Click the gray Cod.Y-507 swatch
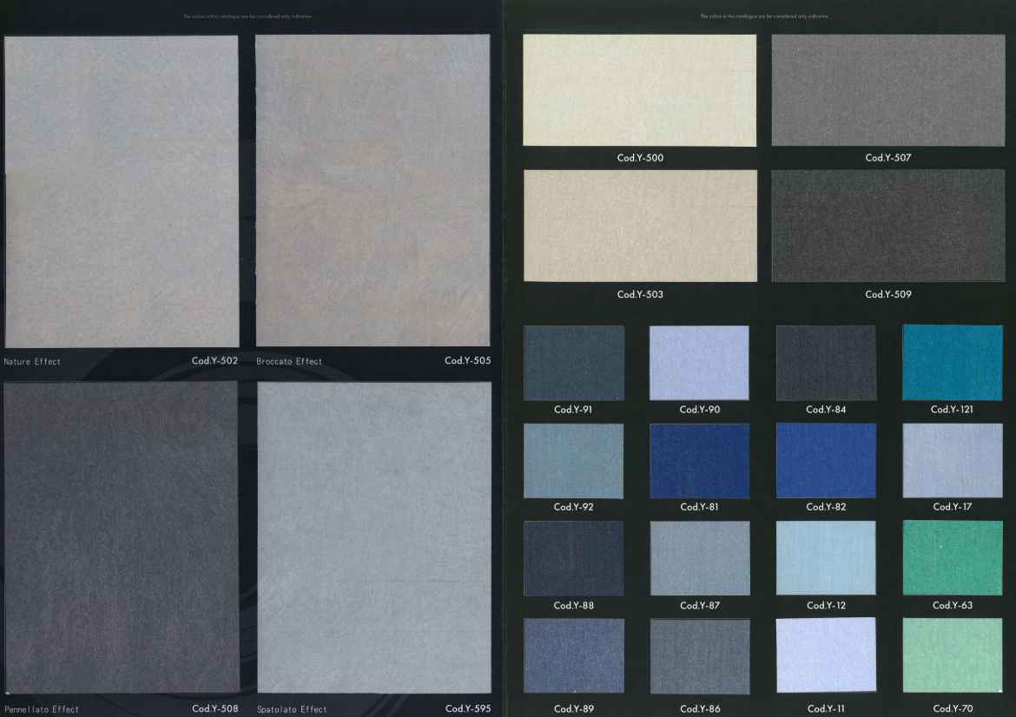 [887, 90]
